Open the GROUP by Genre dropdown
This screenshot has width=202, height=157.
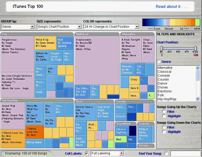pyautogui.click(x=18, y=26)
